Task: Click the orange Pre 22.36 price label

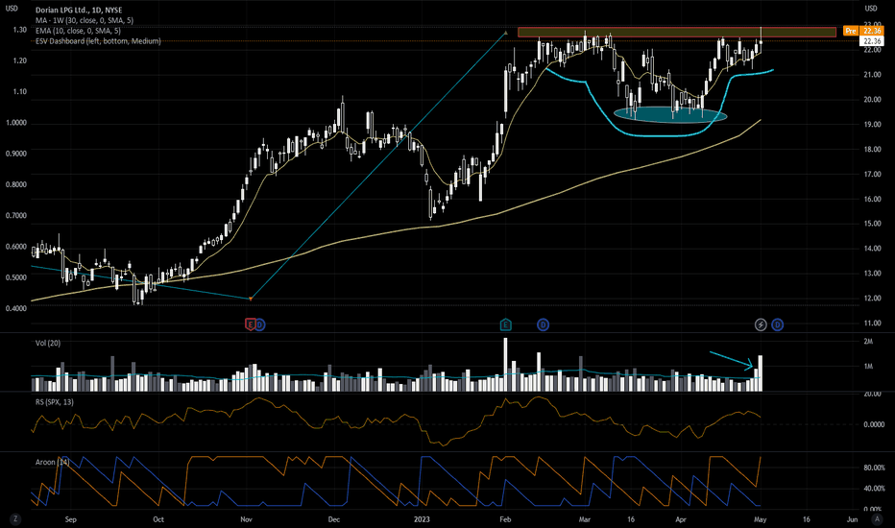Action: pyautogui.click(x=863, y=31)
